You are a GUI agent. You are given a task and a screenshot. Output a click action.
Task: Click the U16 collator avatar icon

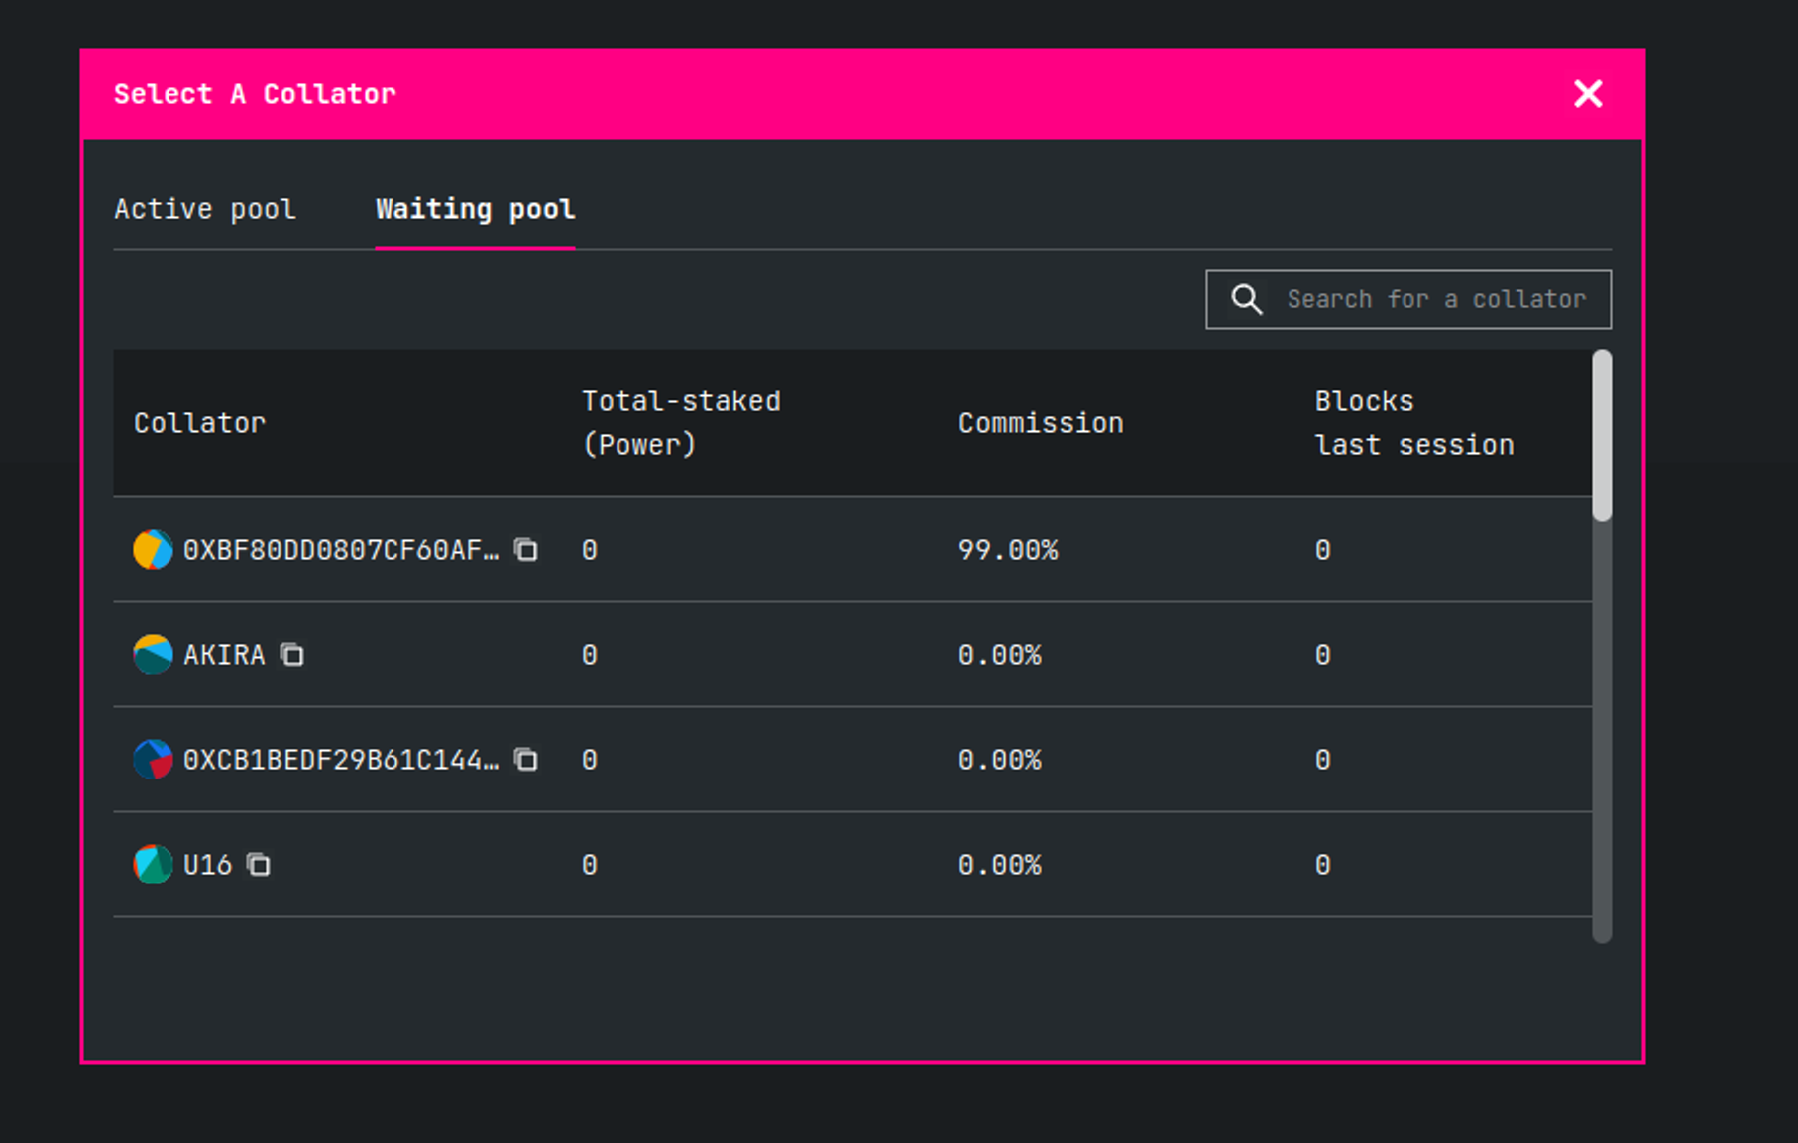coord(153,865)
